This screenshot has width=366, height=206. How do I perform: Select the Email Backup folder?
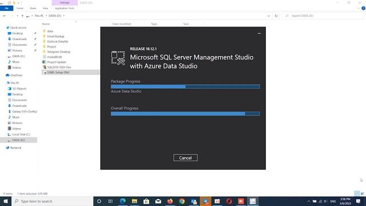[x=55, y=36]
